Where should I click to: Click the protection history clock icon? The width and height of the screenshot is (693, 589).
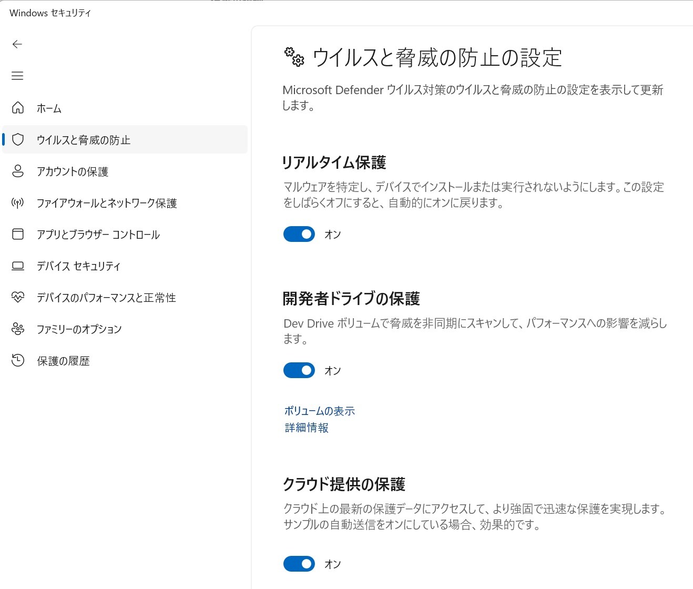[18, 360]
